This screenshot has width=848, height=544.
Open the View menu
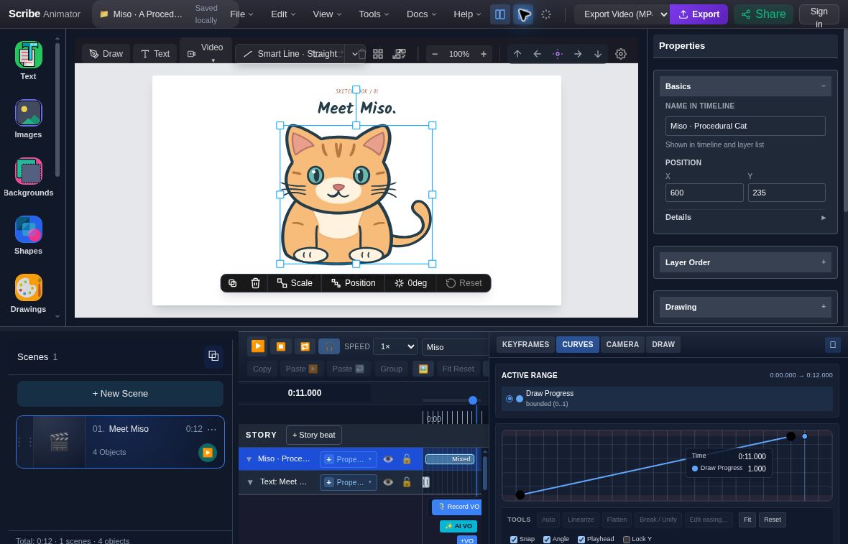[x=327, y=14]
